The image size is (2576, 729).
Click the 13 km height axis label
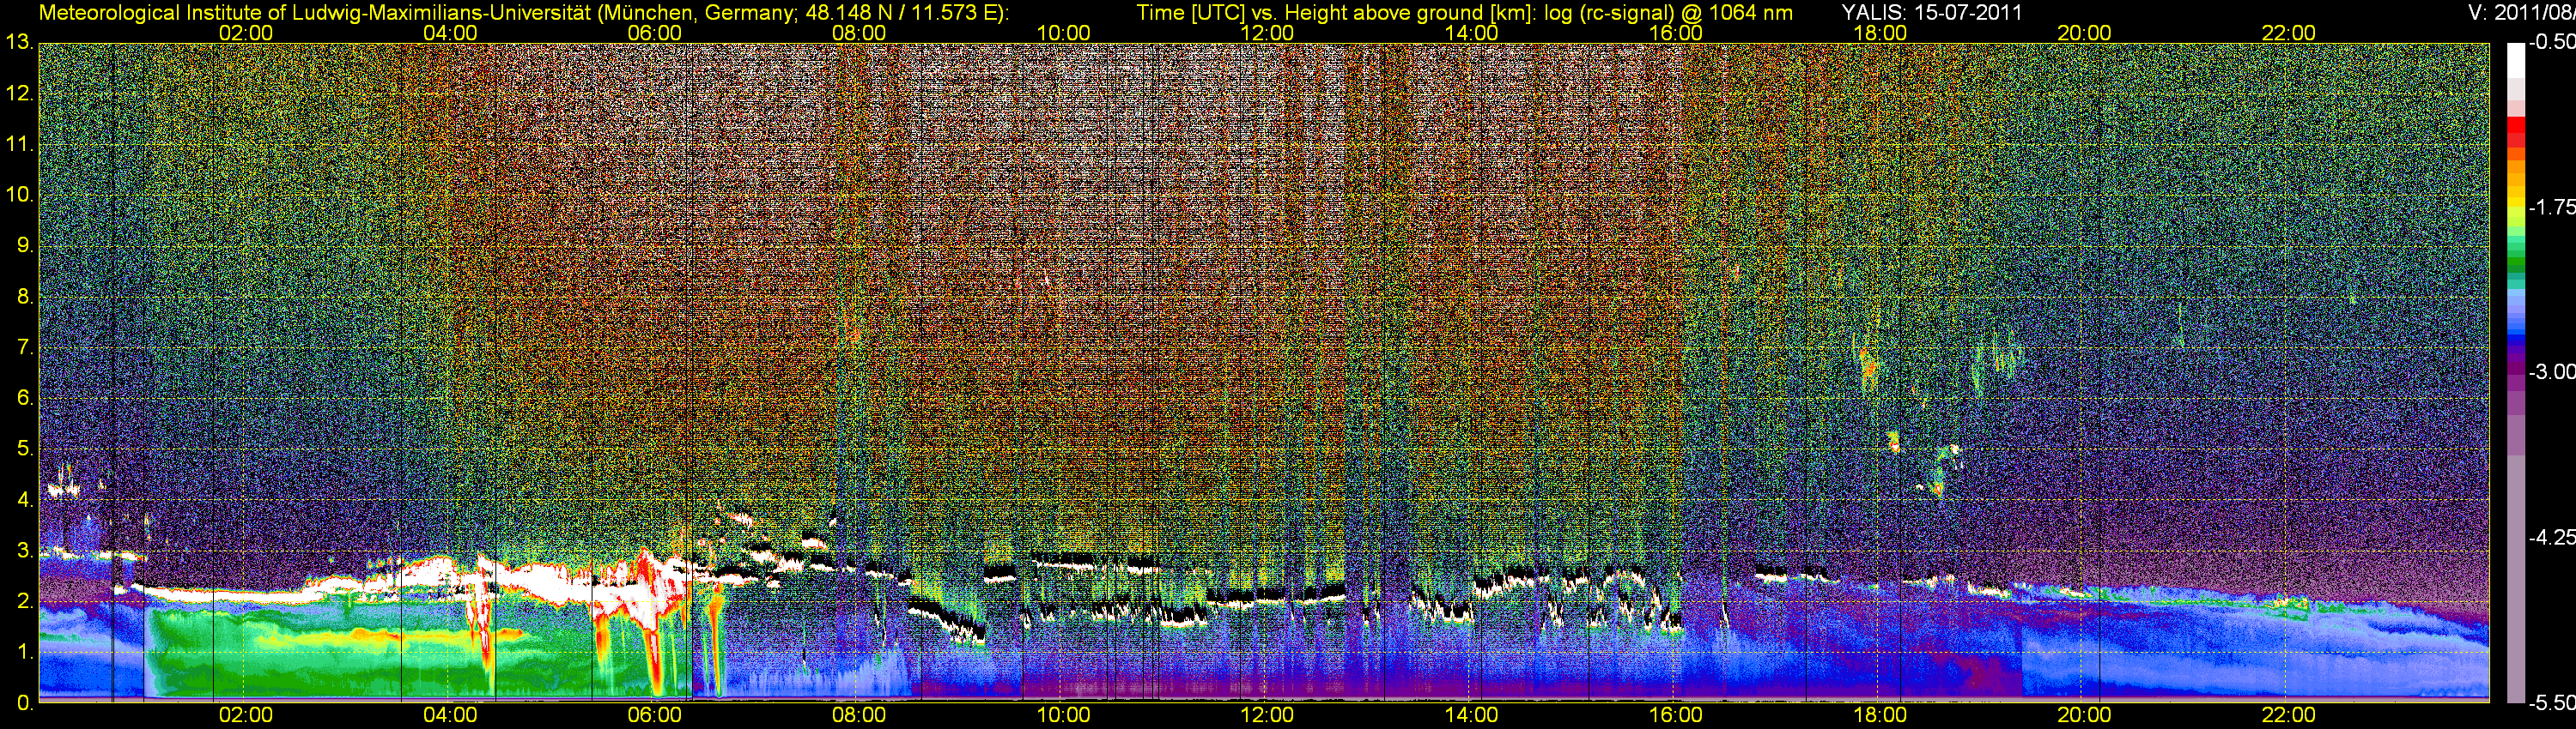(19, 43)
